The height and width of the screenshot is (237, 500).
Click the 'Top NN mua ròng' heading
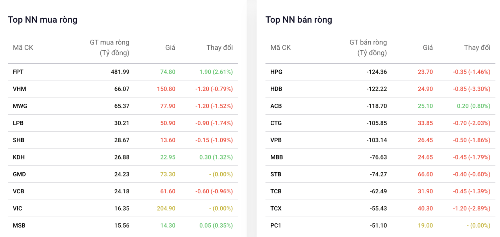(x=43, y=20)
